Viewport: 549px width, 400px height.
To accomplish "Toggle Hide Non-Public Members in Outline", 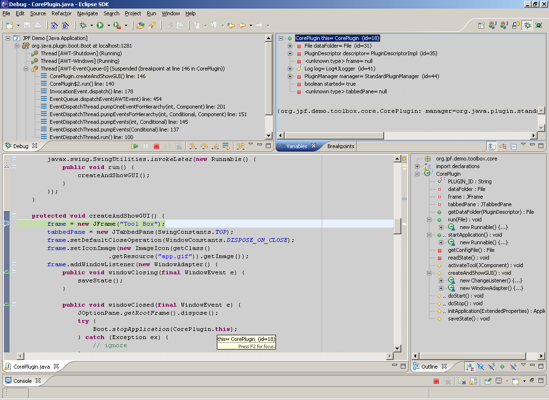I will coord(502,366).
